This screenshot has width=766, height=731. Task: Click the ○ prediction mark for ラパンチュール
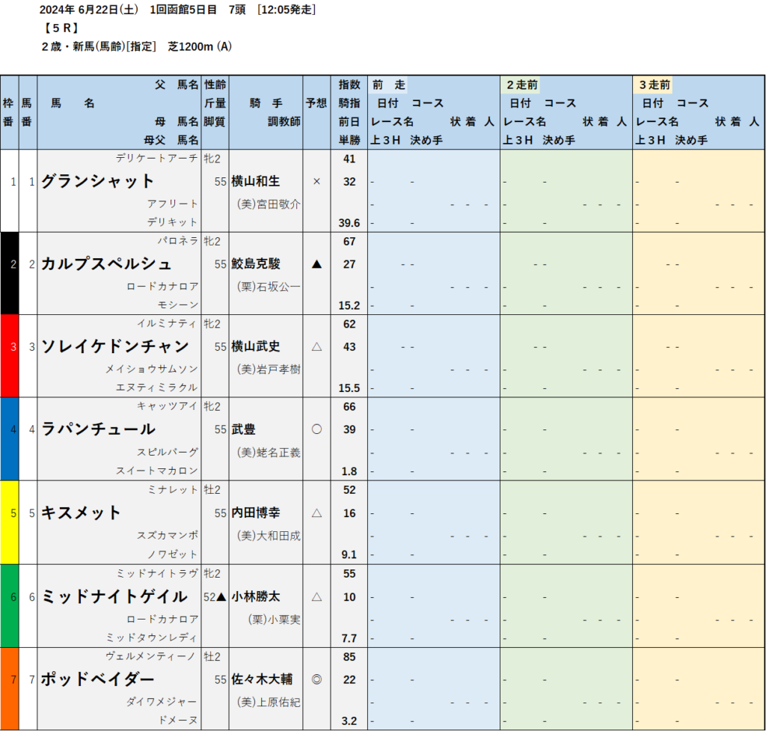tap(316, 429)
